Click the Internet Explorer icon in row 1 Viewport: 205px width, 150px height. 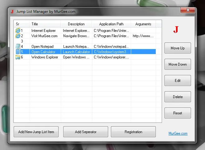click(x=18, y=31)
